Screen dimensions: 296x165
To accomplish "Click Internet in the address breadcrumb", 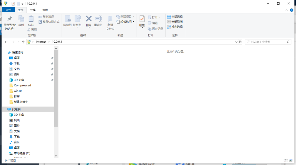I will 41,42.
